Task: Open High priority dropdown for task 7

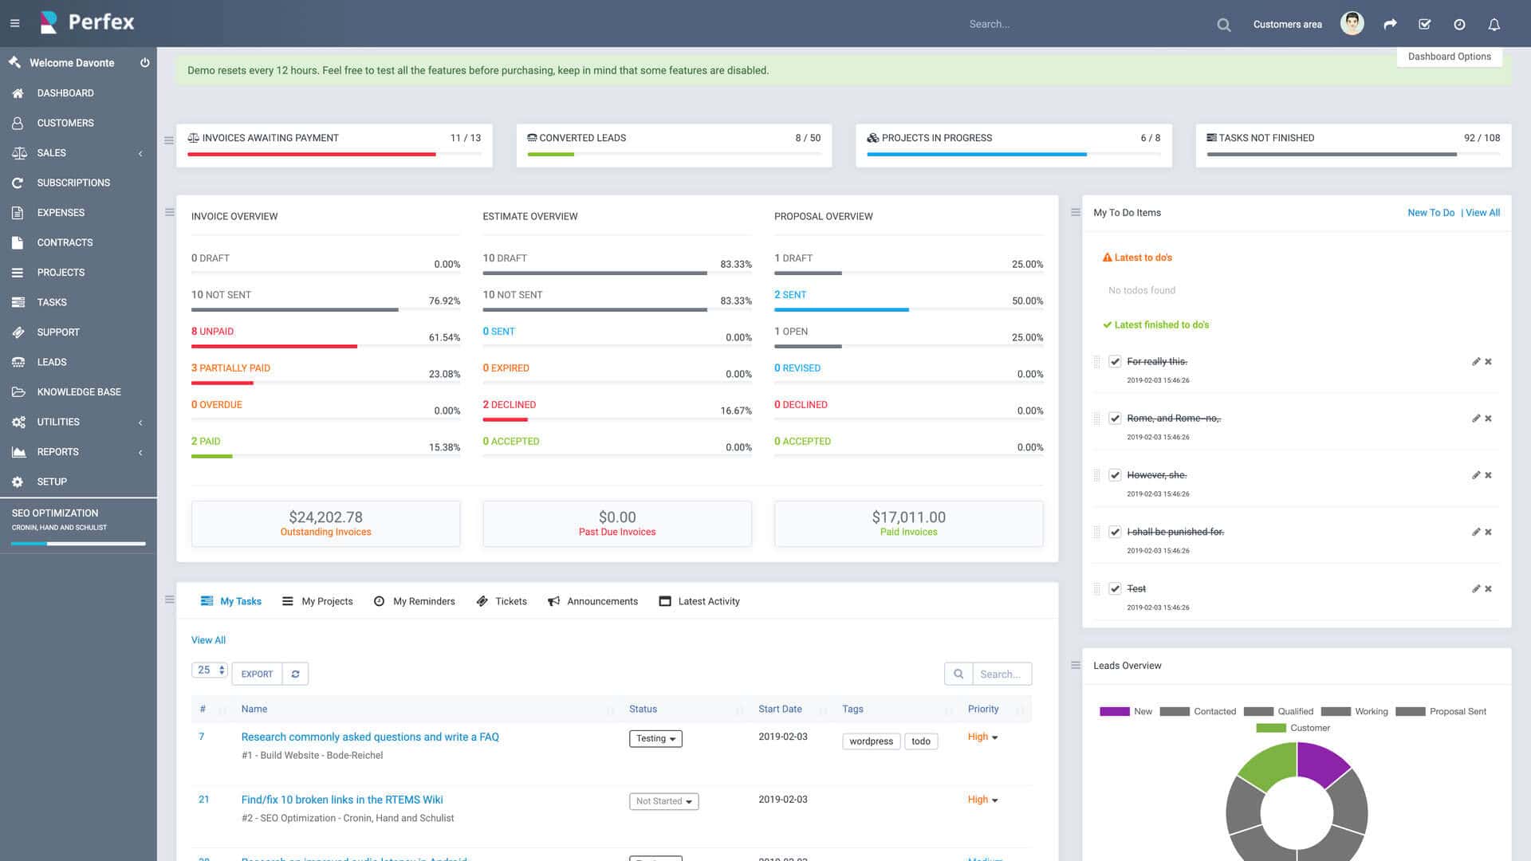Action: [982, 737]
